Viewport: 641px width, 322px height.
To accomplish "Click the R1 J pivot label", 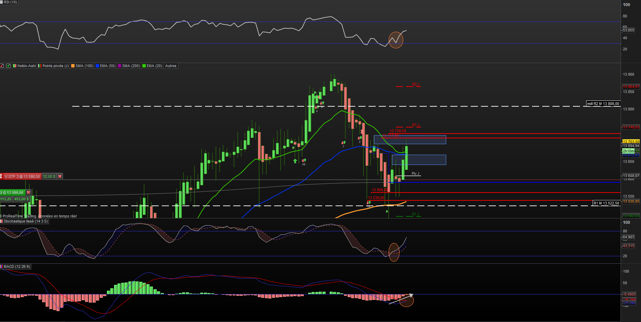I will pos(416,125).
